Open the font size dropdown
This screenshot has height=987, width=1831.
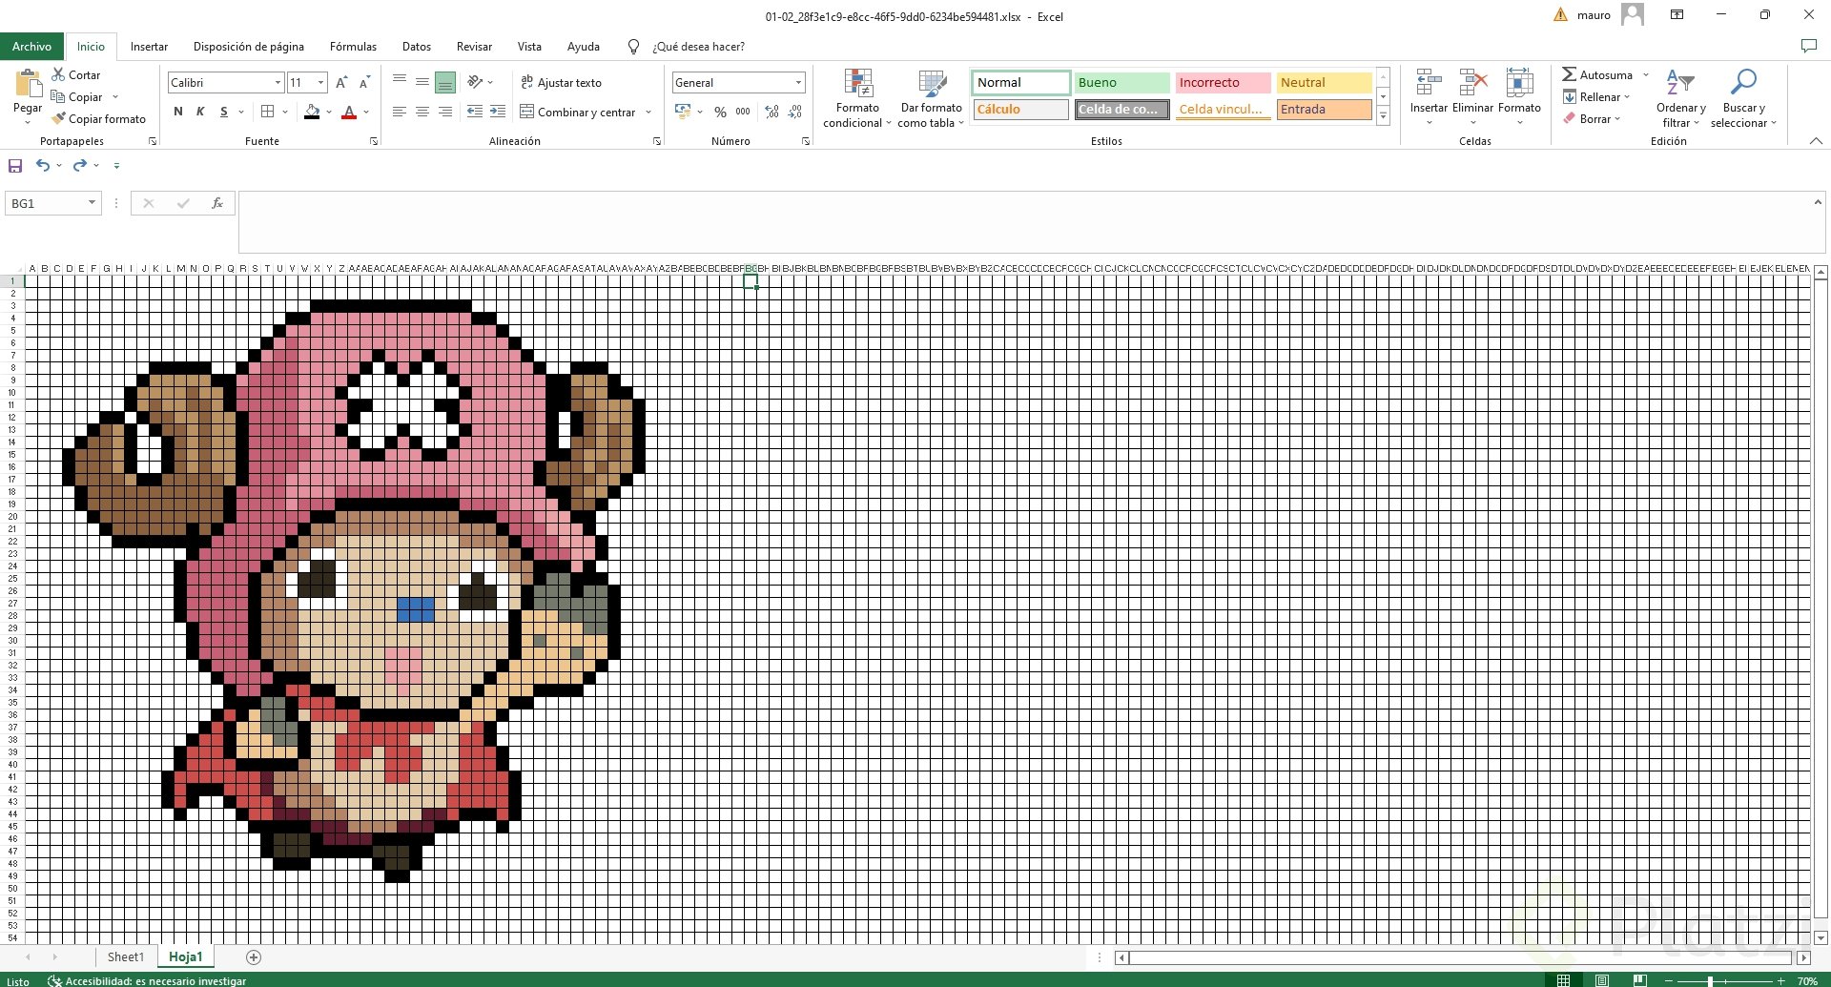320,83
